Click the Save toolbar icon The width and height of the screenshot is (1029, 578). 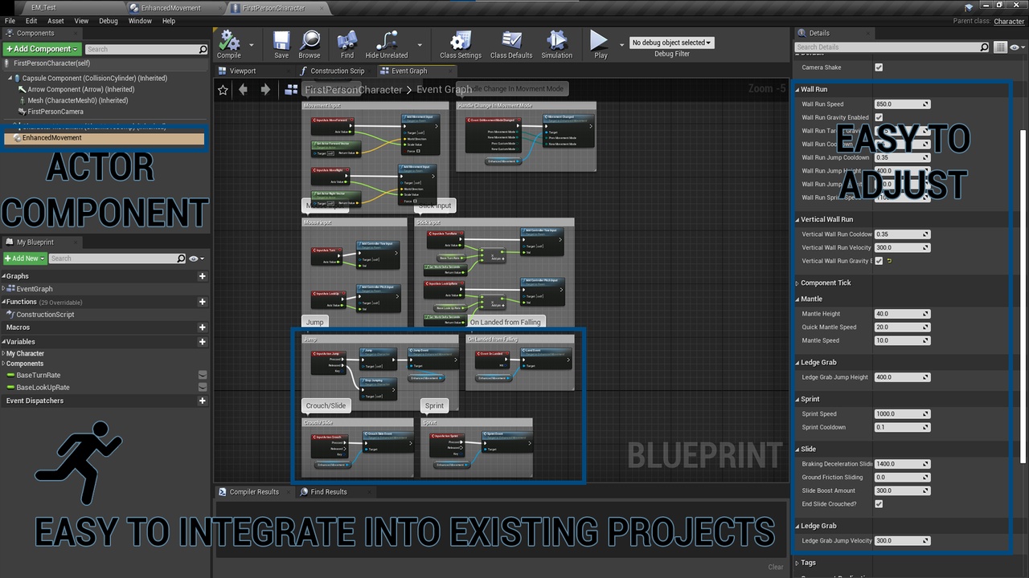[x=281, y=42]
